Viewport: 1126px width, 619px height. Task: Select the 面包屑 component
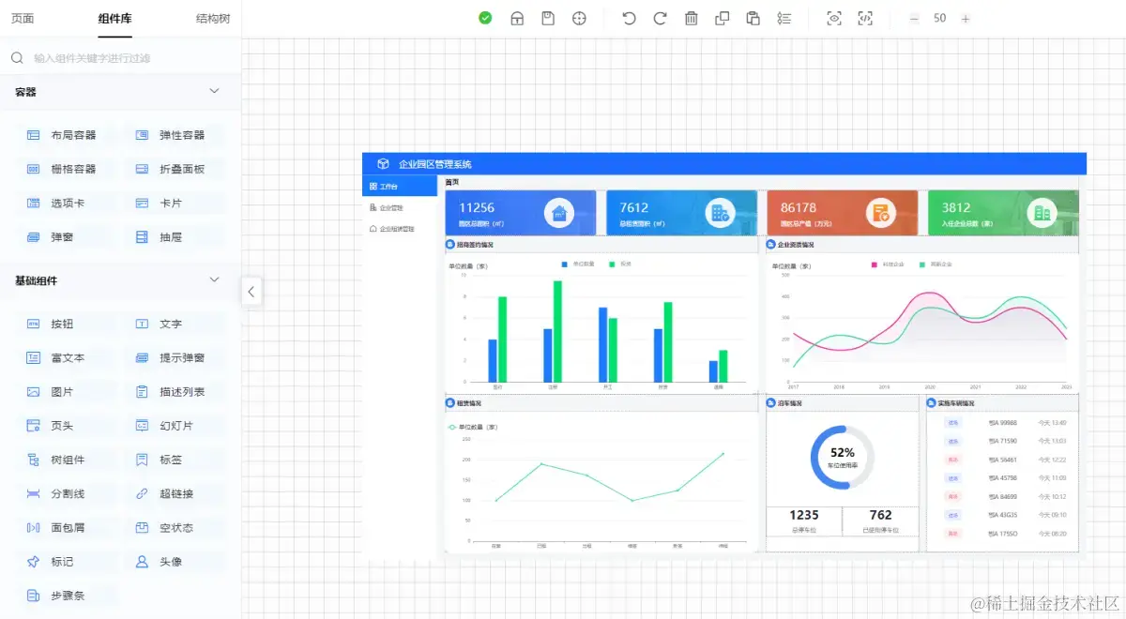click(x=66, y=527)
